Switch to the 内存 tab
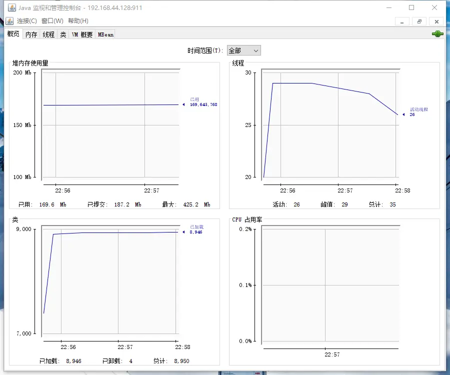450x375 pixels. 31,34
